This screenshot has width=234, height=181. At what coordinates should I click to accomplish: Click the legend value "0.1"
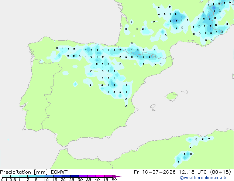[x=4, y=180]
